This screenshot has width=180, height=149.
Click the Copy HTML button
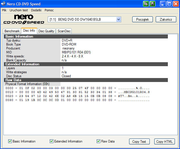[164, 142]
